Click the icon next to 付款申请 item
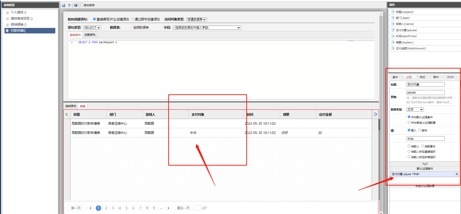This screenshot has height=214, width=461. [x=7, y=31]
